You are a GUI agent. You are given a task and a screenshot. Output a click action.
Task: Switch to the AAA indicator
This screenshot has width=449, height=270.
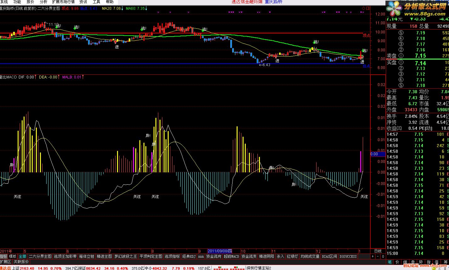pyautogui.click(x=201, y=256)
